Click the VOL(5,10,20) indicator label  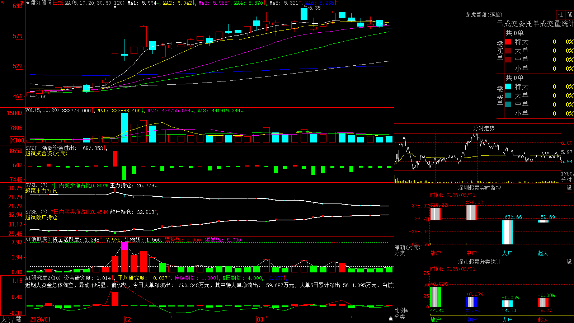pyautogui.click(x=42, y=111)
